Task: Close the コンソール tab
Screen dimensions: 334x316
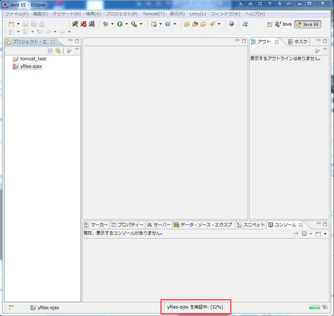Action: [x=300, y=225]
